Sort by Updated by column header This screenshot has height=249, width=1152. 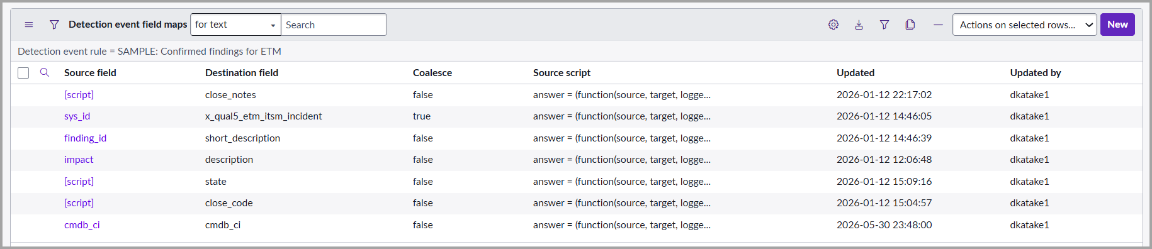coord(1036,73)
